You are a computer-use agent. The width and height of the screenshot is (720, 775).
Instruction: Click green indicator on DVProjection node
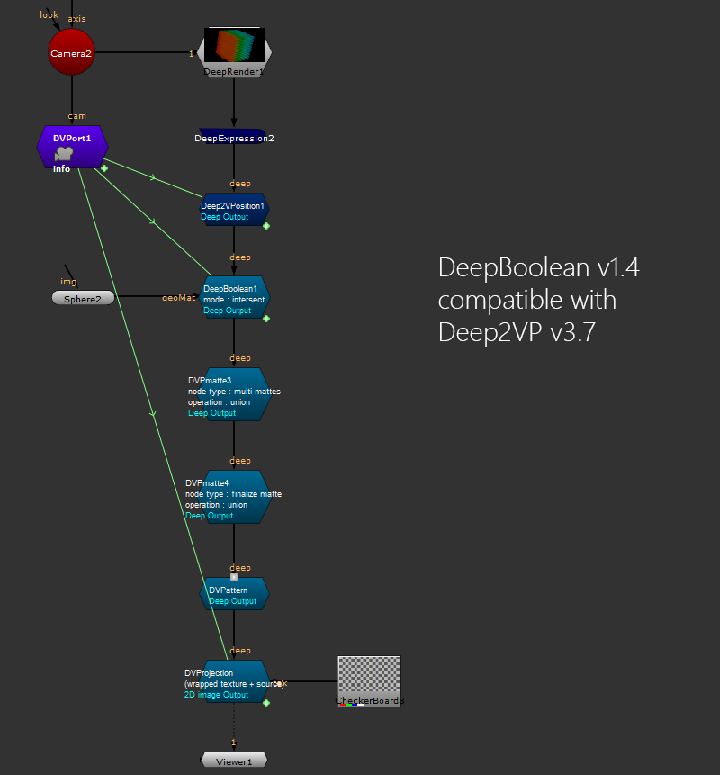coord(266,703)
